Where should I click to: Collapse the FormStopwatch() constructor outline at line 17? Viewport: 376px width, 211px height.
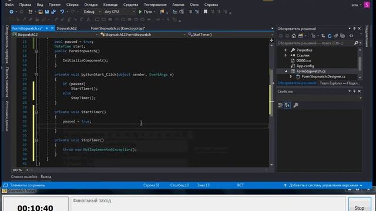[x=36, y=51]
